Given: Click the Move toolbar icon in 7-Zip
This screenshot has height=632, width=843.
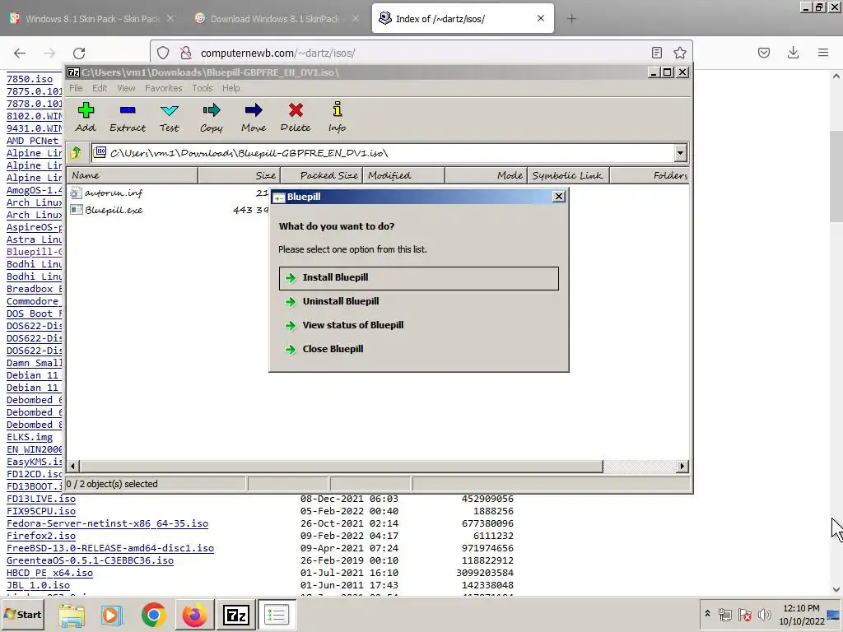Looking at the screenshot, I should 254,111.
